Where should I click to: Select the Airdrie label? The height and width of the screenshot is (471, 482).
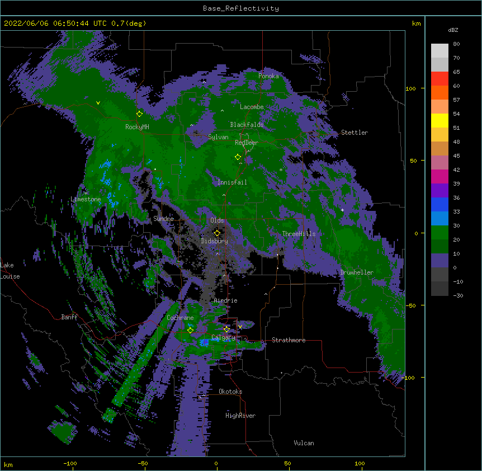(226, 300)
